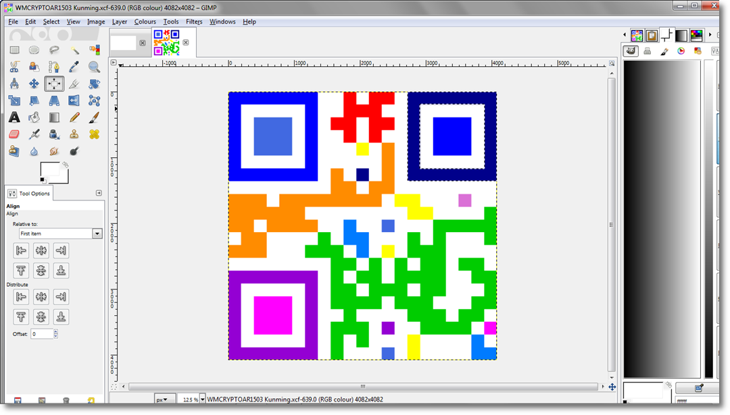Select the Select by Colour tool

[94, 50]
